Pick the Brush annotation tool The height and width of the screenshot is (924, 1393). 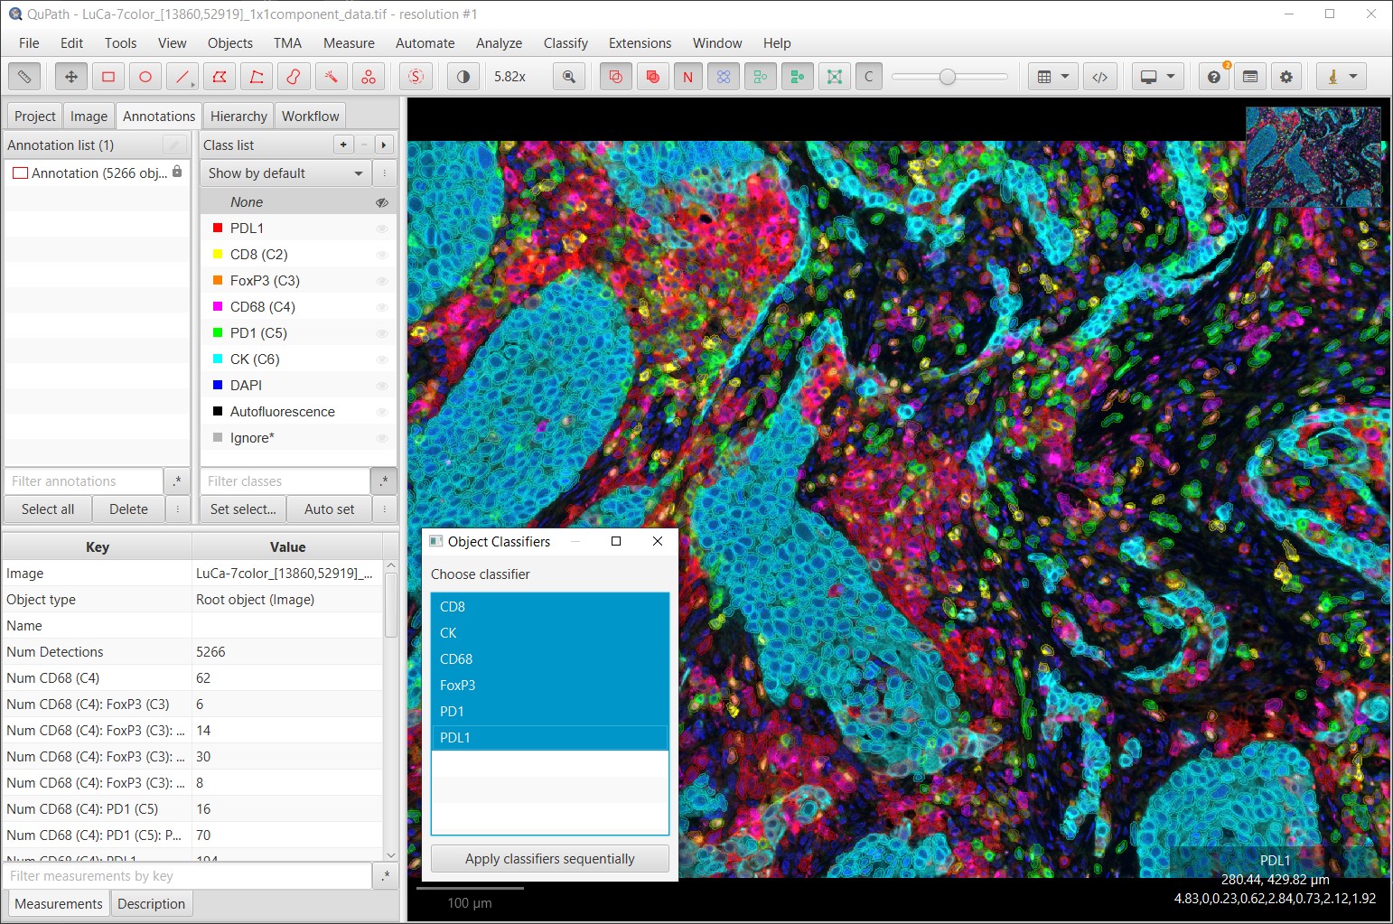click(294, 77)
